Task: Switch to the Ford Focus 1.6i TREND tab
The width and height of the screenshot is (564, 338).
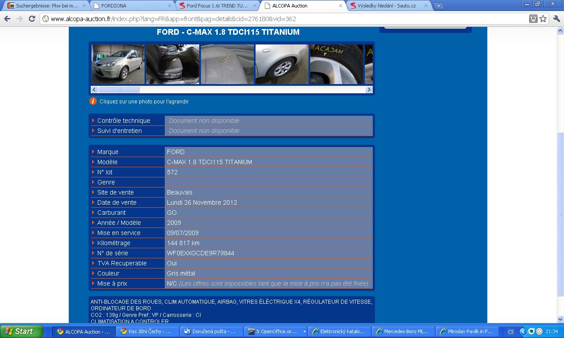Action: 217,6
